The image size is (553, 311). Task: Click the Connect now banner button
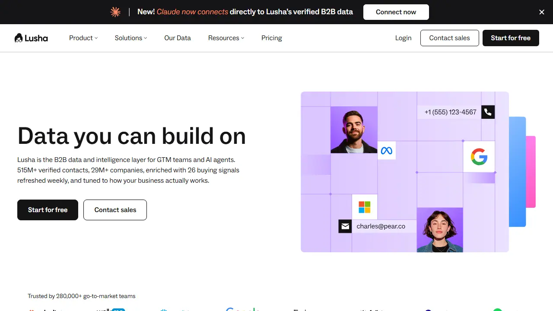coord(396,12)
